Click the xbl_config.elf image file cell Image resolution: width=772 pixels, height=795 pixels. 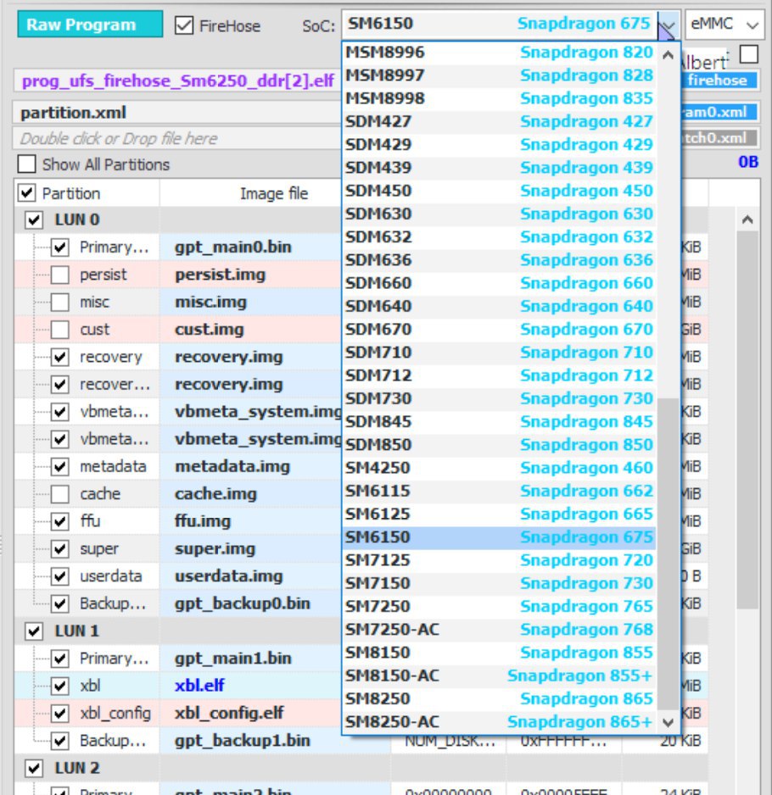[251, 713]
